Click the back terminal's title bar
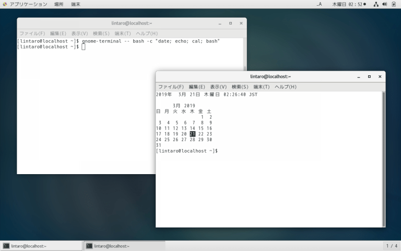The width and height of the screenshot is (401, 251). tap(132, 24)
